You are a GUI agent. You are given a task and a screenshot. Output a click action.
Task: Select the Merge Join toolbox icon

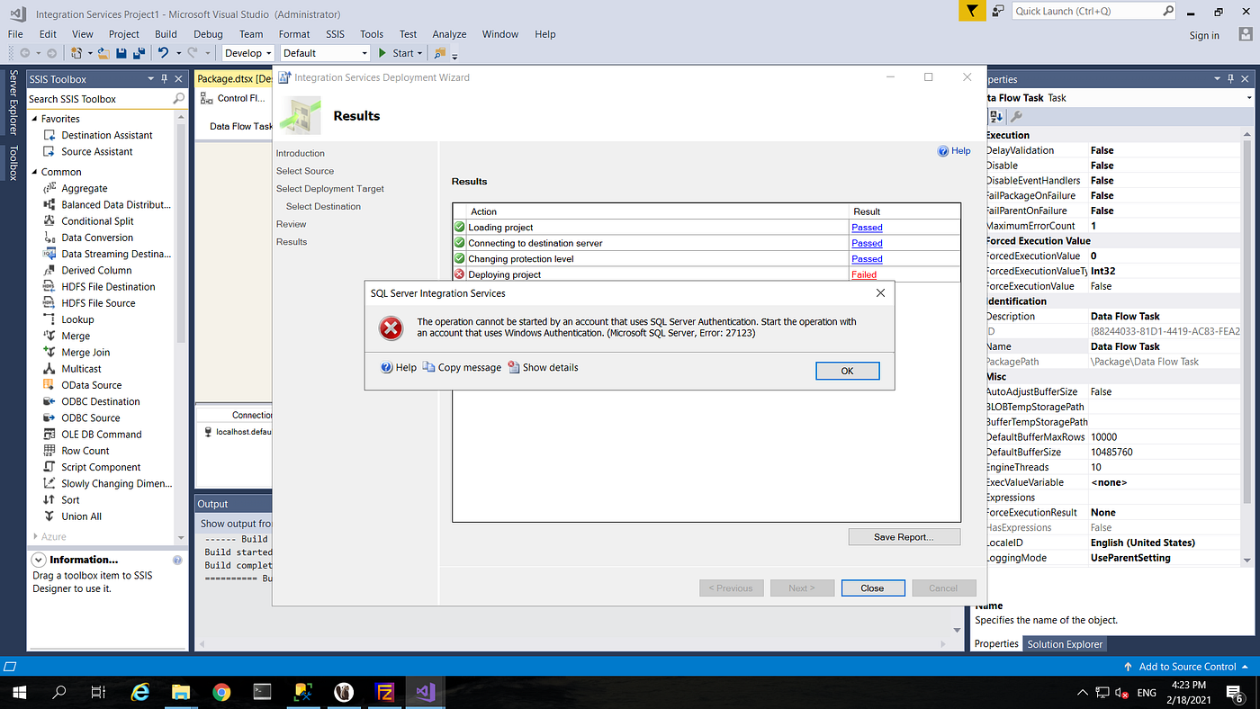[49, 353]
